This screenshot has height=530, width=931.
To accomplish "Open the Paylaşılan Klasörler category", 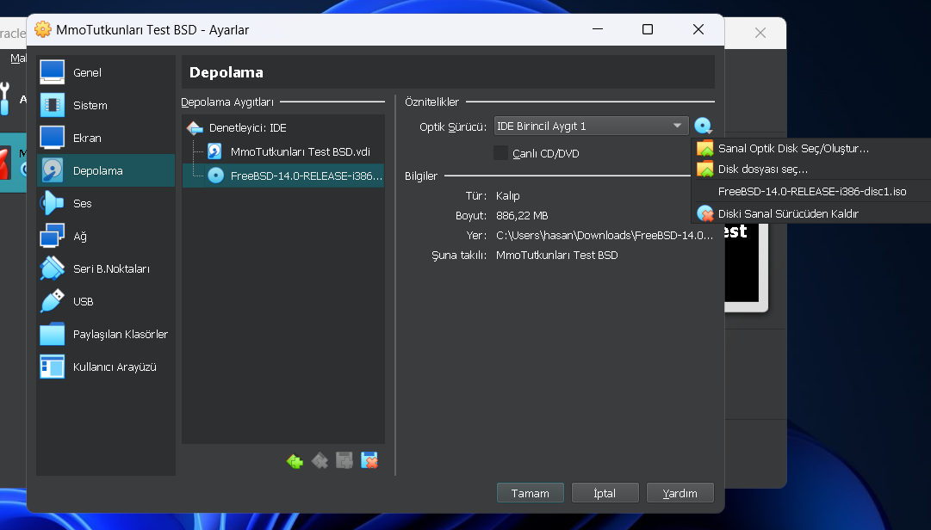I will click(106, 334).
